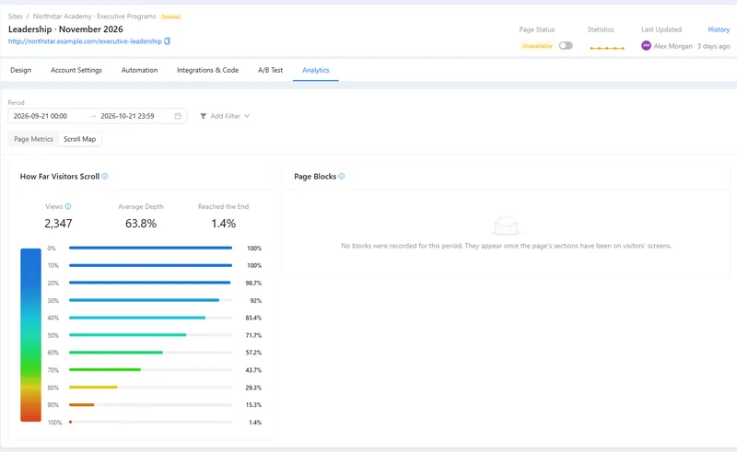
Task: Click the info icon next to Views
Action: (68, 206)
